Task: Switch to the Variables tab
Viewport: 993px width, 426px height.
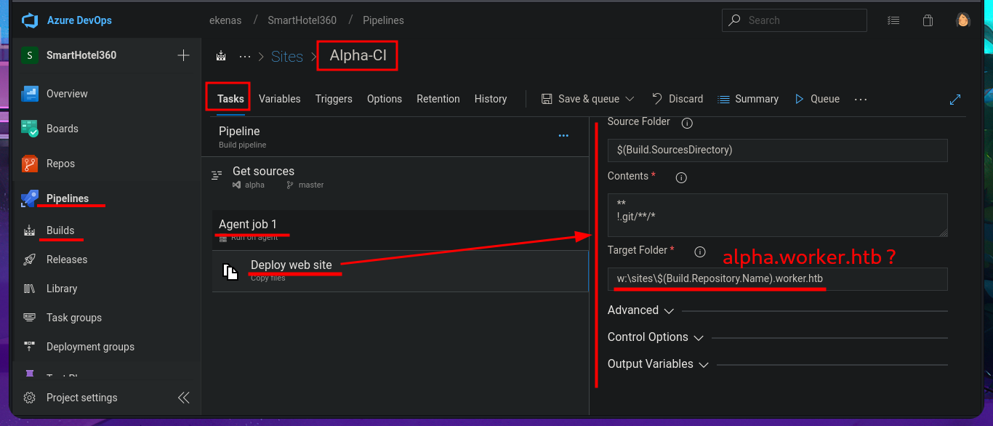Action: [279, 99]
